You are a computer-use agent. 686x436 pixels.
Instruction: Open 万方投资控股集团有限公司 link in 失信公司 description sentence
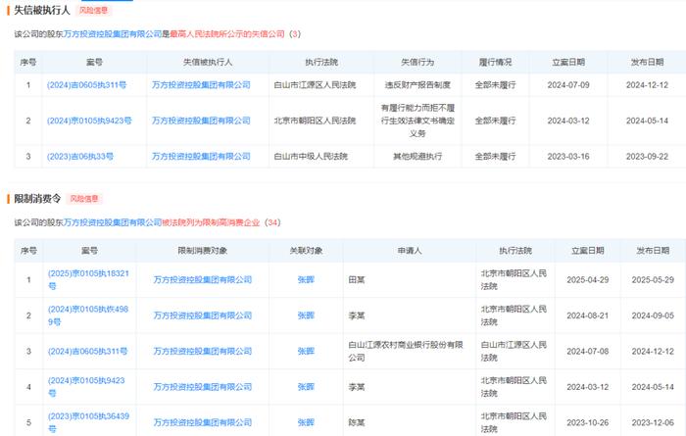tap(113, 34)
